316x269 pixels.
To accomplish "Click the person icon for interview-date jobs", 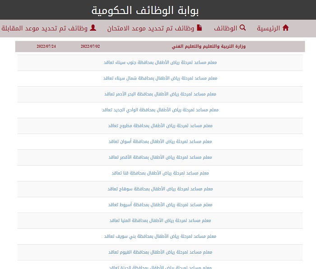I will (x=93, y=28).
